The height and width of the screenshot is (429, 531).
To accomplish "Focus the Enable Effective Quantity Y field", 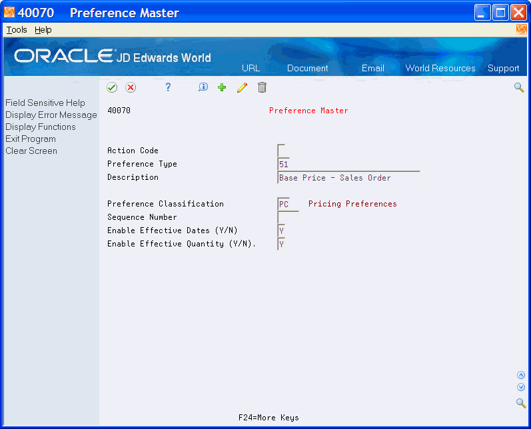I will click(x=281, y=244).
